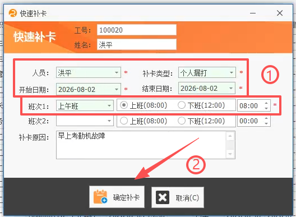Increase the 00:00 time stepper for 班次2
Image resolution: width=296 pixels, height=217 pixels.
click(266, 118)
